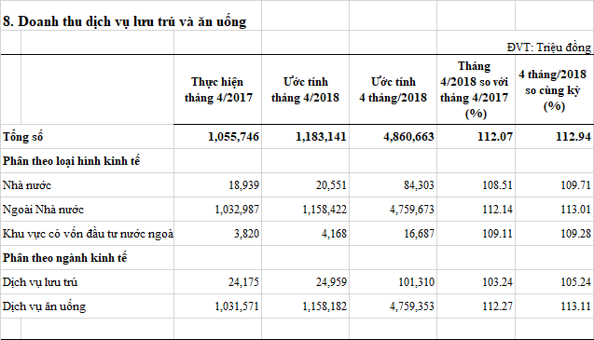
Task: Select the cell showing 4,860,663
Action: coord(408,137)
